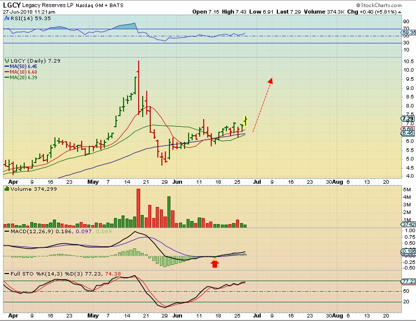Click the 59.35 RSI value tag on right axis
416x321 pixels.
pyautogui.click(x=409, y=33)
